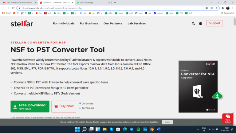This screenshot has width=236, height=133.
Task: Open the gig bookmark
Action: (148, 13)
